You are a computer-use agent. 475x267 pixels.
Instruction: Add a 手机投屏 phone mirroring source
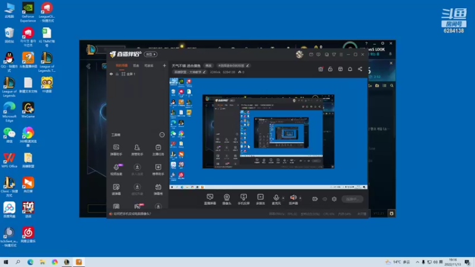tap(243, 199)
